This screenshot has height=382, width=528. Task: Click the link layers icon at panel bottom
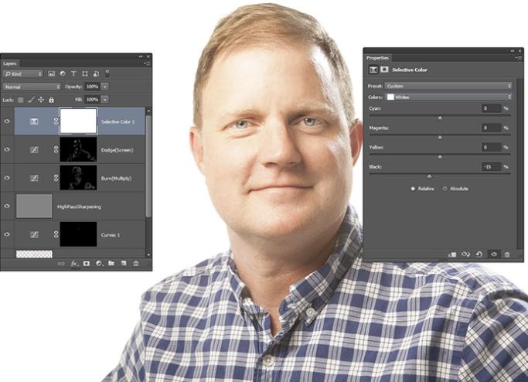coord(61,264)
